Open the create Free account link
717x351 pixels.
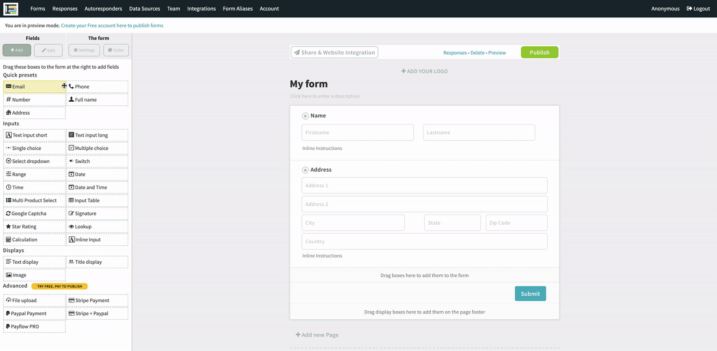coord(112,26)
